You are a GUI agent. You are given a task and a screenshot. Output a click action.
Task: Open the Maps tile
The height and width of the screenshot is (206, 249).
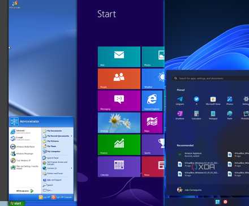(x=152, y=123)
